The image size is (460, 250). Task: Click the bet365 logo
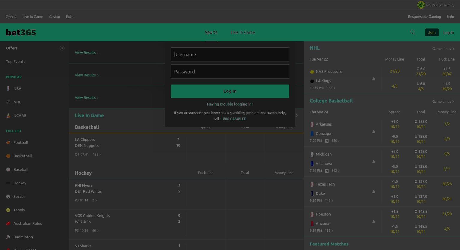click(x=21, y=32)
